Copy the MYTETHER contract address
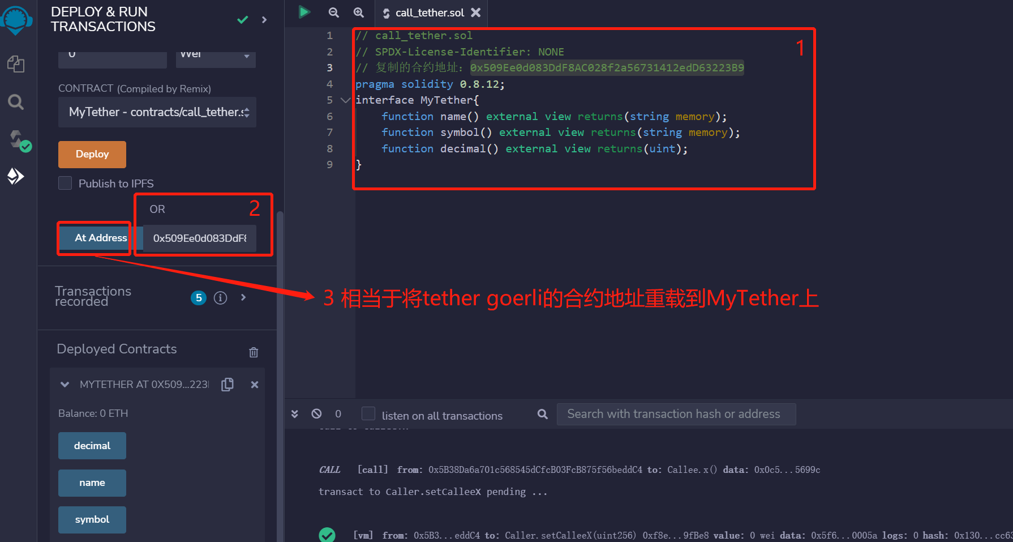 point(228,385)
